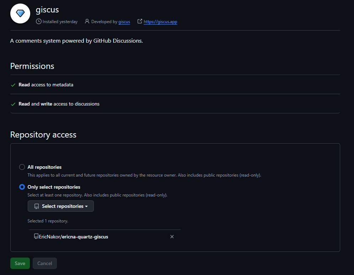Click the caret arrow on Select repositories
354x275 pixels.
[x=86, y=206]
